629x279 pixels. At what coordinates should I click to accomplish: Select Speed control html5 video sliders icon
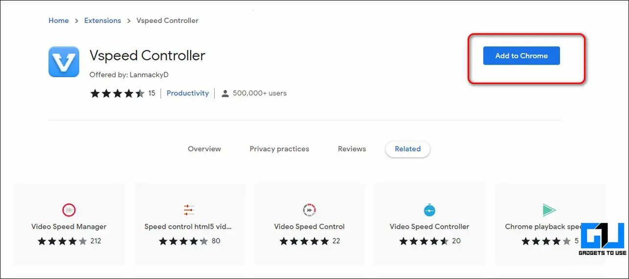[189, 210]
